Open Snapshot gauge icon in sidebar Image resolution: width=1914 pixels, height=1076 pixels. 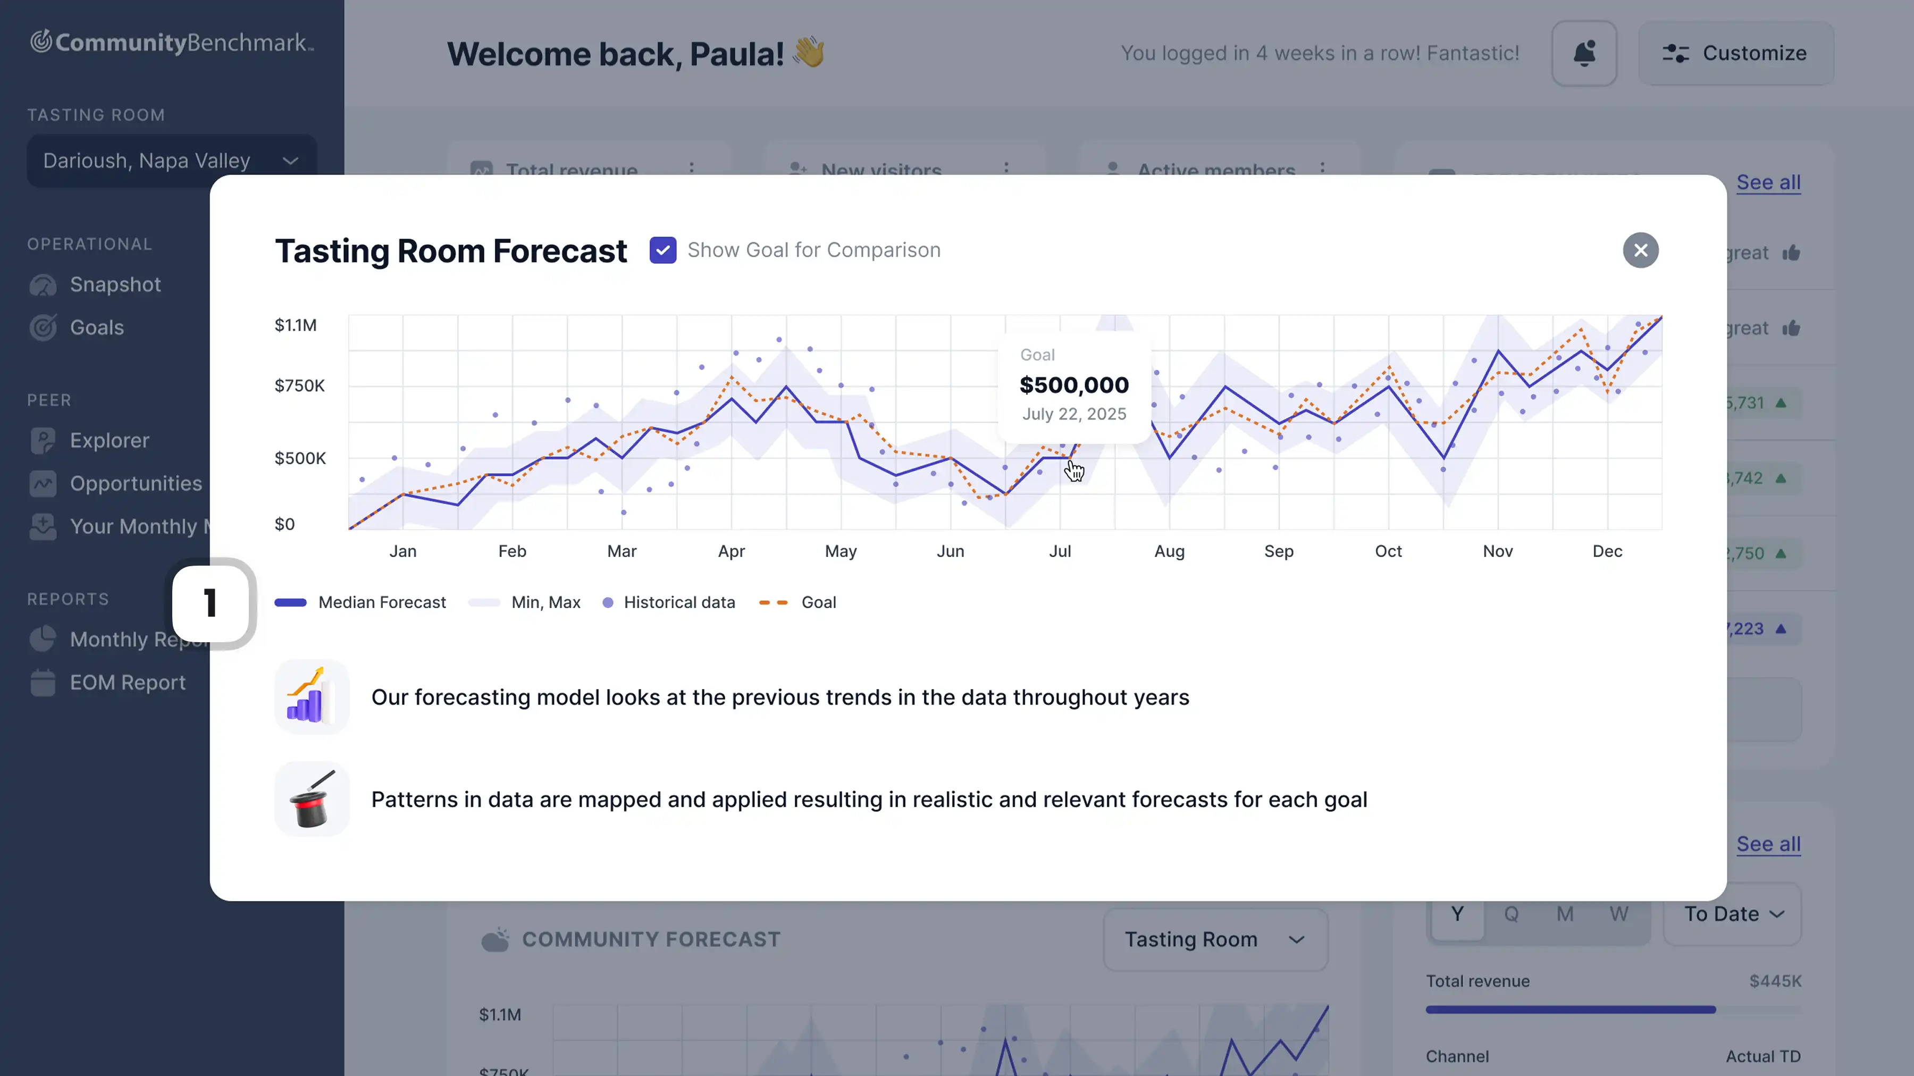43,285
